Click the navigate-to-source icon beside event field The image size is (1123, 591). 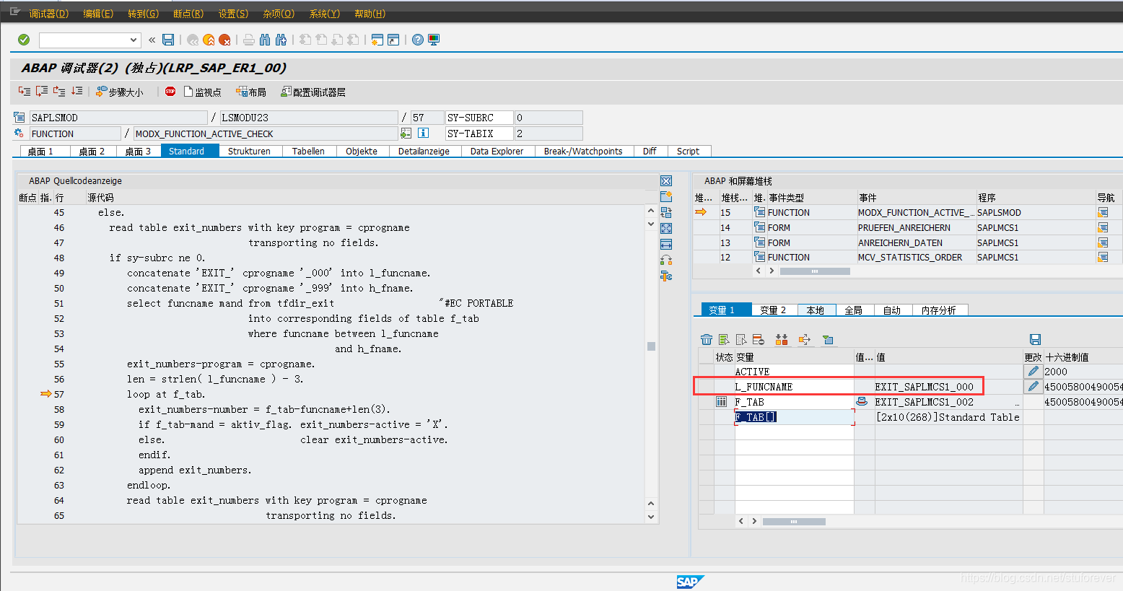406,133
